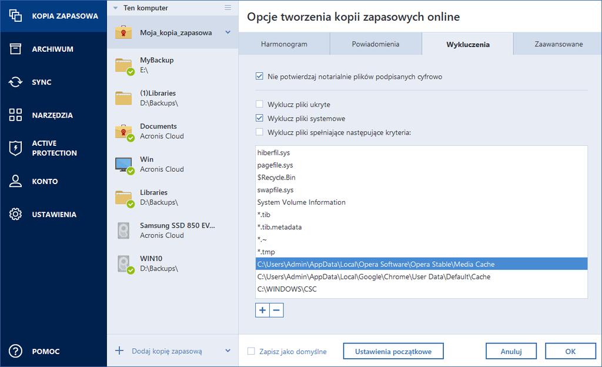The height and width of the screenshot is (367, 602).
Task: Open the Win Acronis Cloud backup entry
Action: coord(173,164)
